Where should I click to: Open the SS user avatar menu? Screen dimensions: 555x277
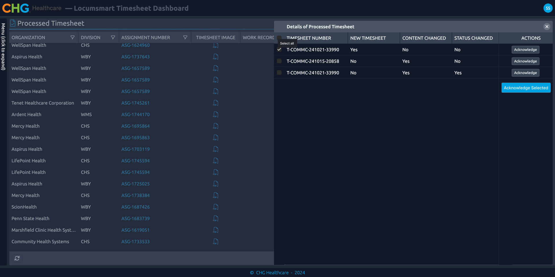(x=548, y=8)
